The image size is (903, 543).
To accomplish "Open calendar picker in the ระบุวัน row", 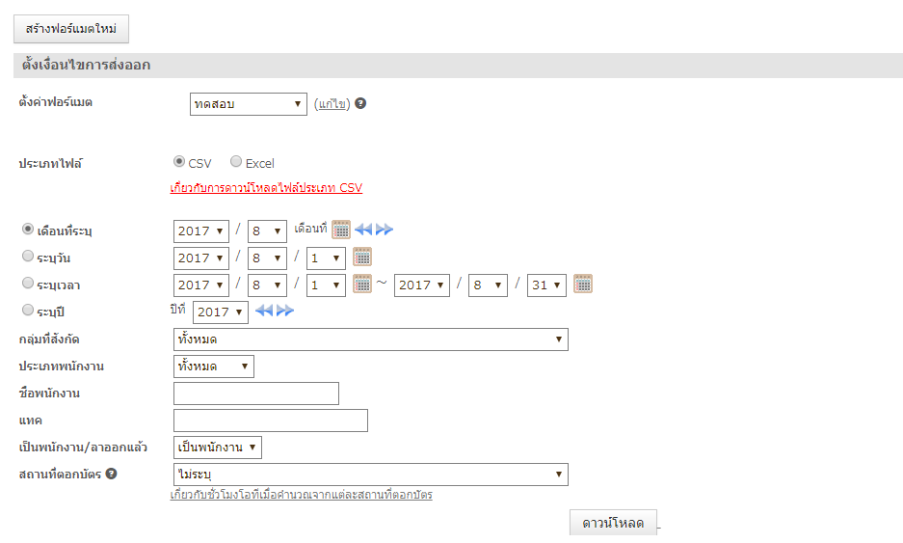I will coord(362,257).
